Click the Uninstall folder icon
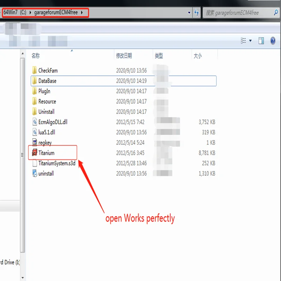This screenshot has height=281, width=281. click(x=34, y=111)
